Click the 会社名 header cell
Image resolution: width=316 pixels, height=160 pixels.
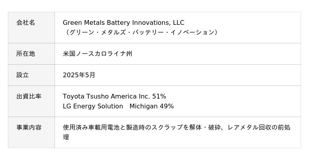31,28
